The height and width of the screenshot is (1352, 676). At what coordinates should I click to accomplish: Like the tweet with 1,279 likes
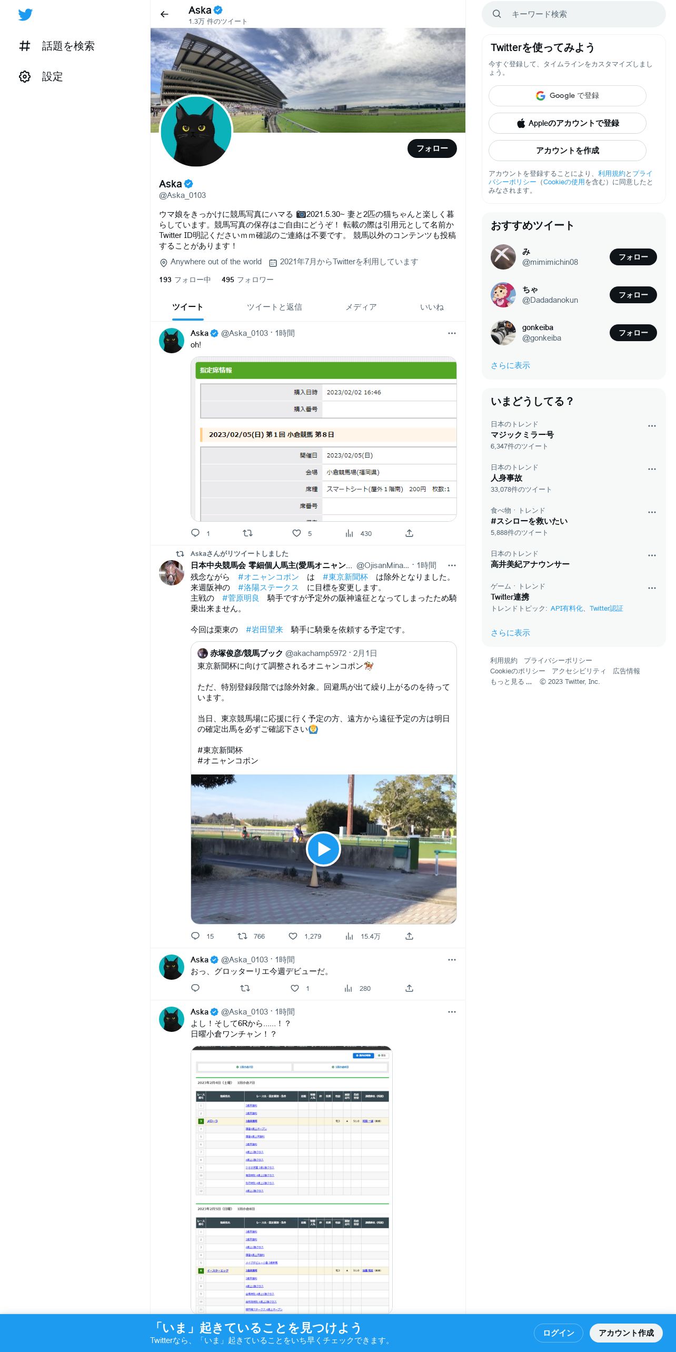tap(293, 936)
